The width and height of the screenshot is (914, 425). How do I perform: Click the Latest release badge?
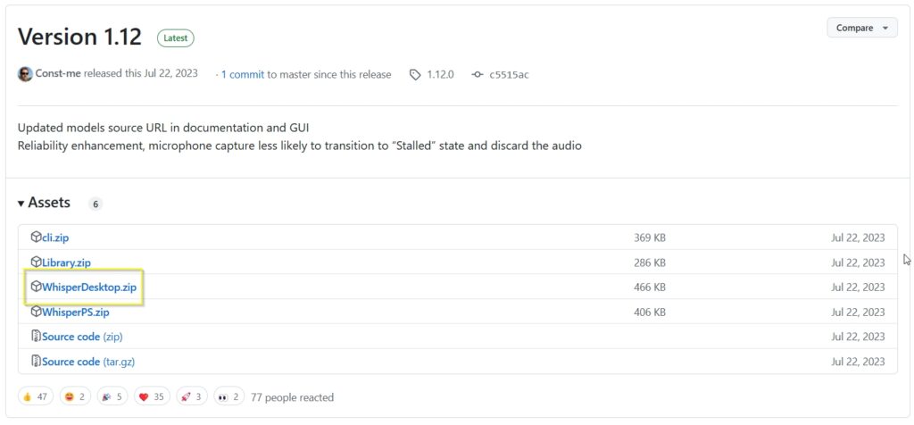point(176,37)
